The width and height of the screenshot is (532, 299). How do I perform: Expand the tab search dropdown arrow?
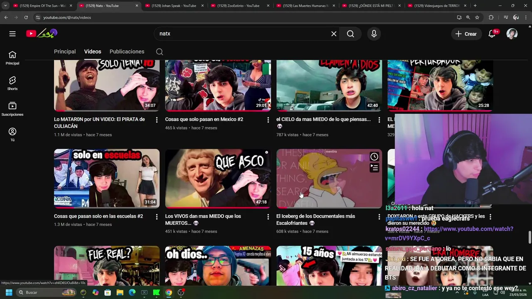tap(5, 6)
